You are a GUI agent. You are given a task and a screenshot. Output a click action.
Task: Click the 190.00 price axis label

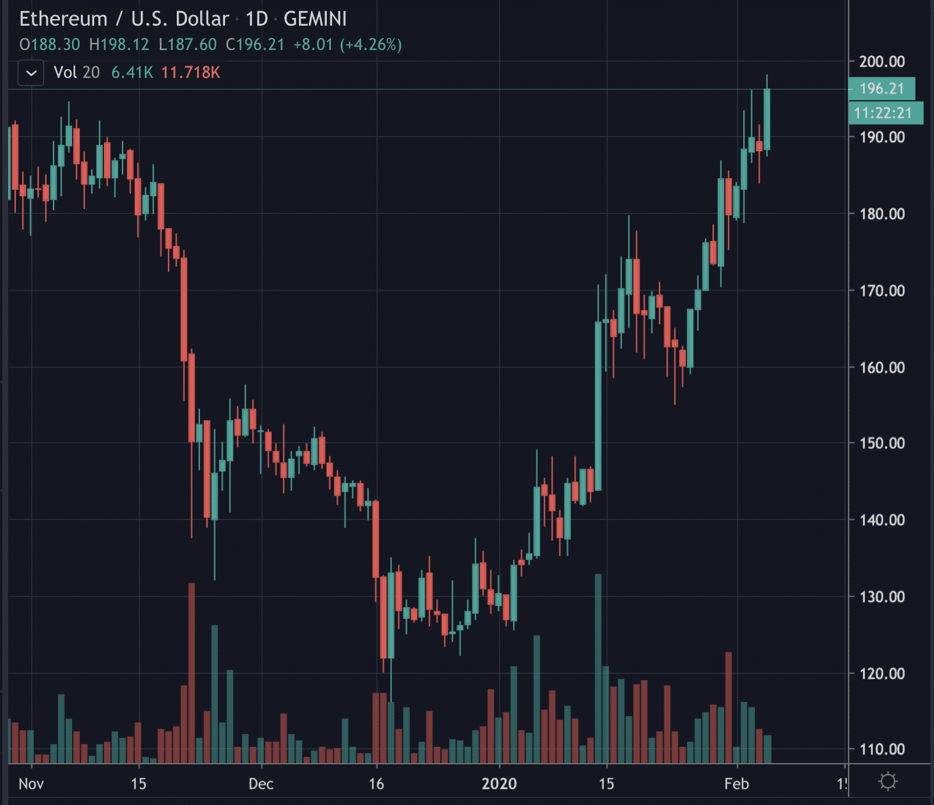click(882, 137)
